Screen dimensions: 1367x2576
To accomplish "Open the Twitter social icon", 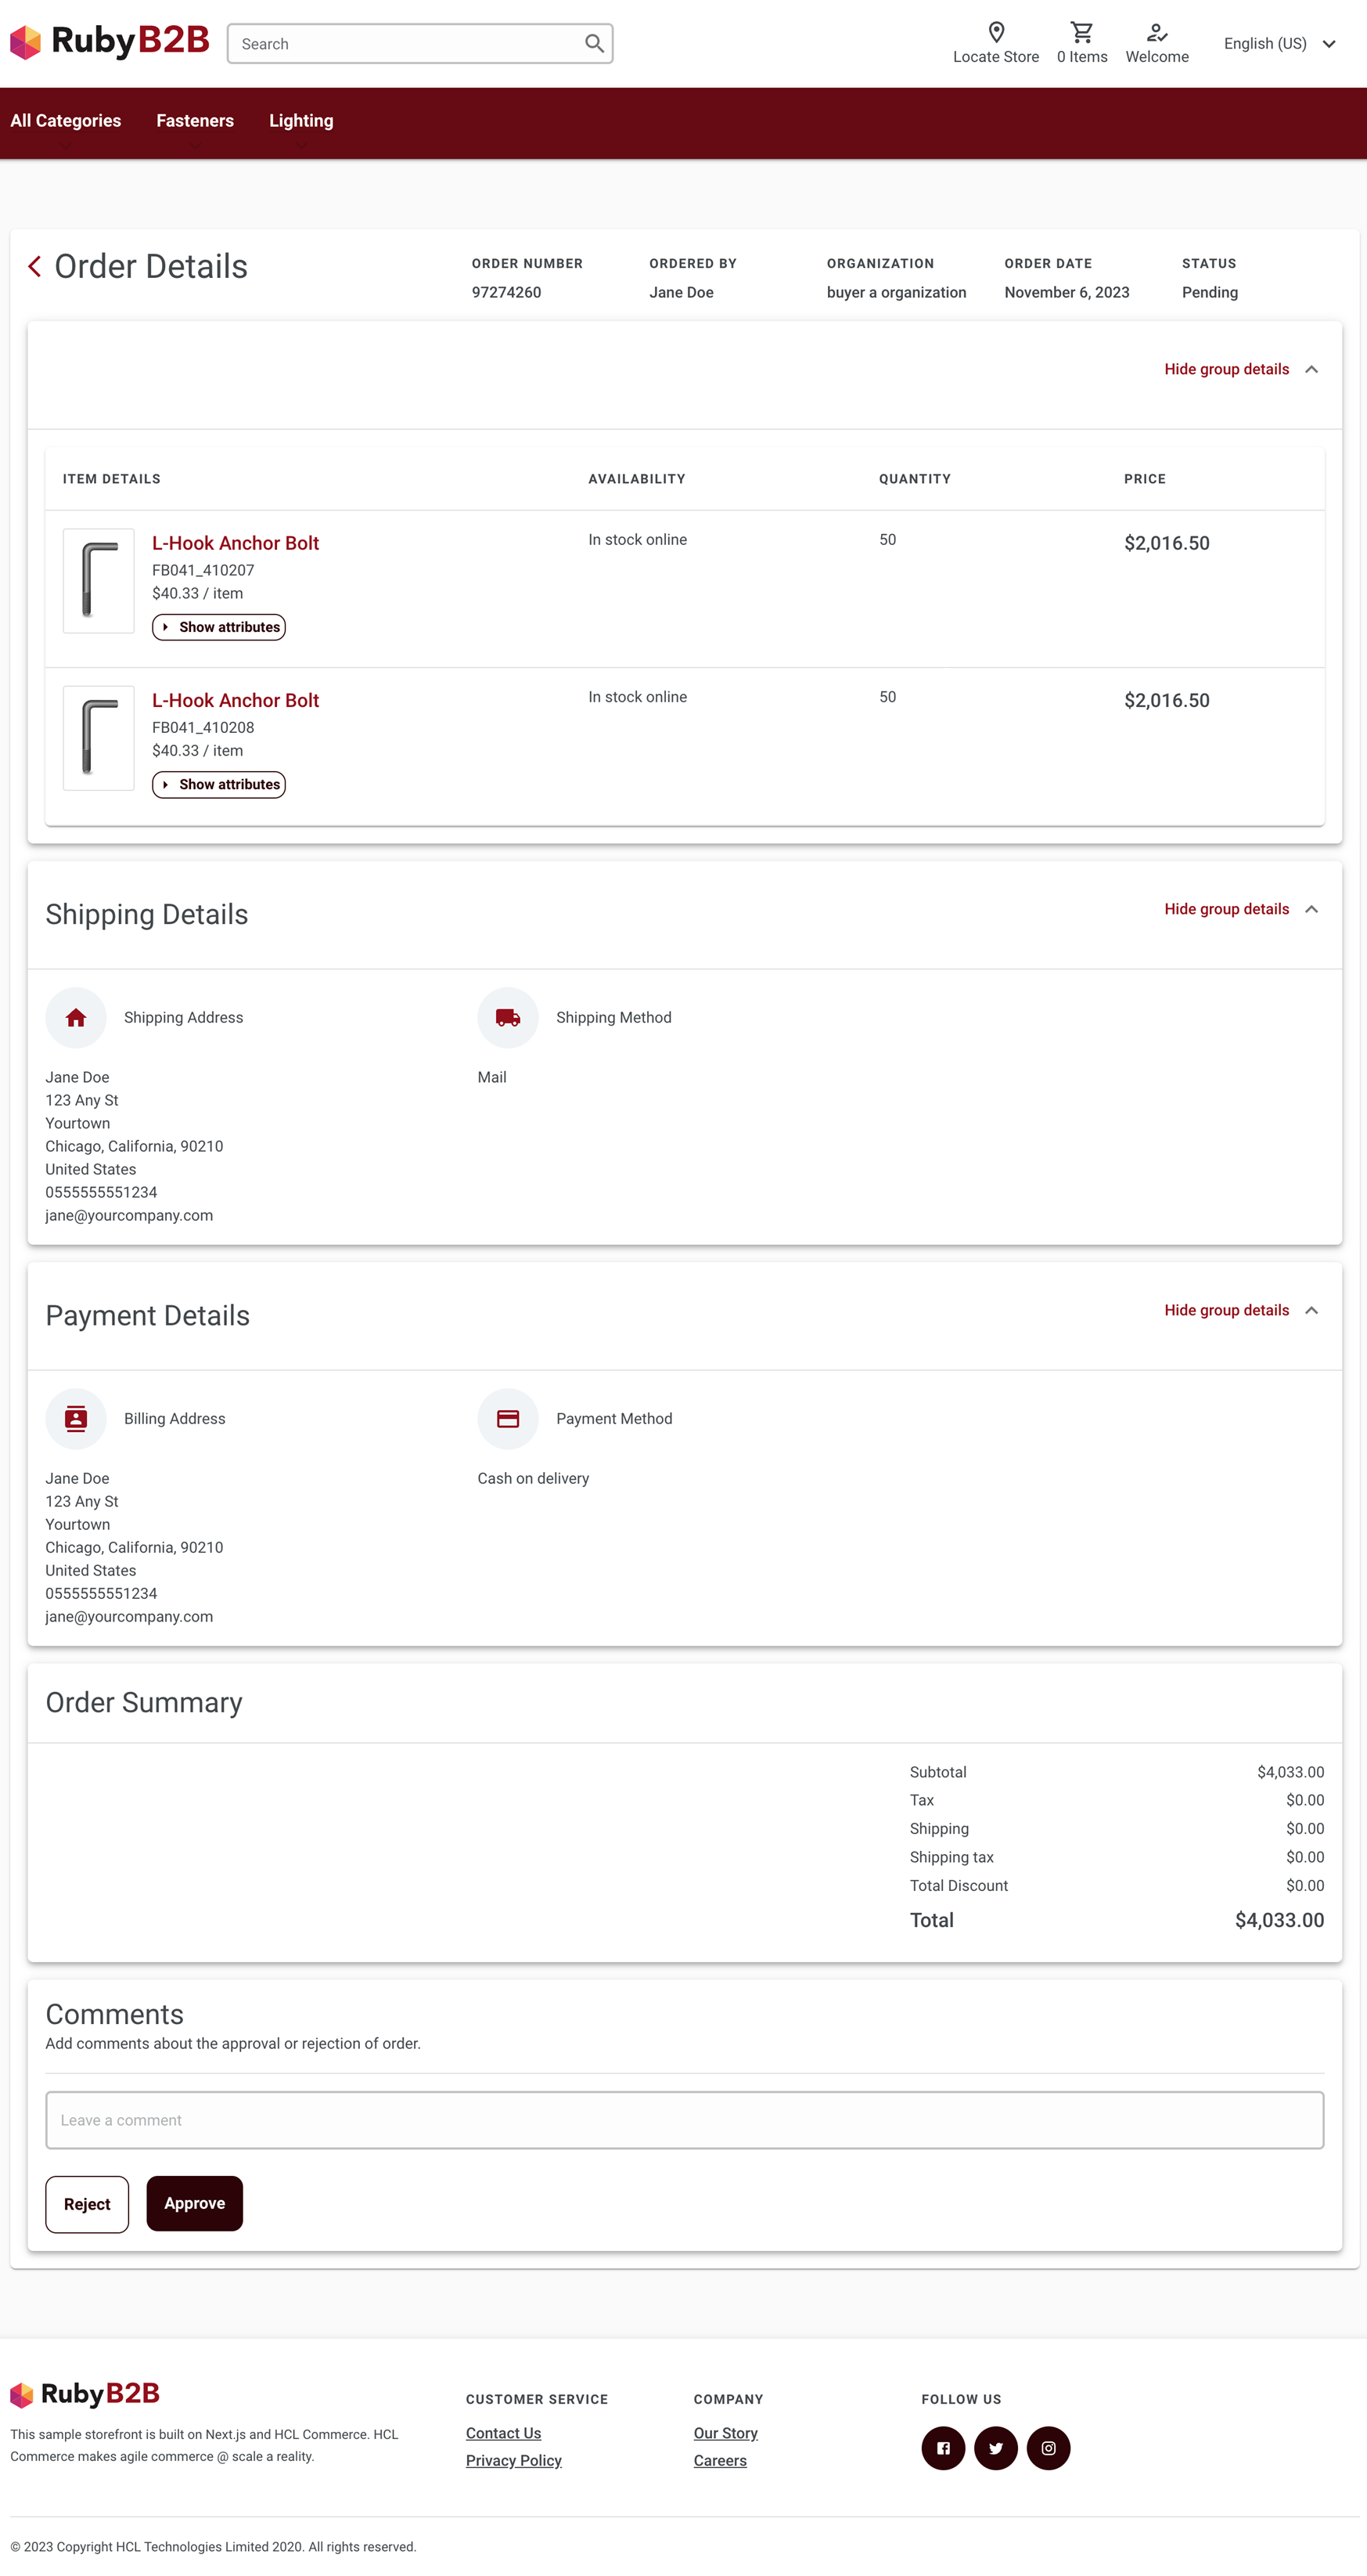I will click(x=995, y=2448).
